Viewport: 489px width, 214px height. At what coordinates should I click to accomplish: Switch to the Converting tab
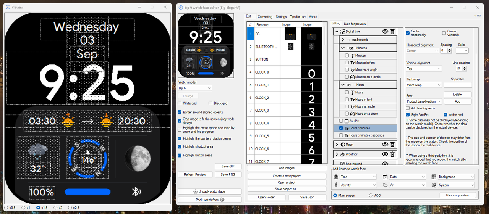265,17
